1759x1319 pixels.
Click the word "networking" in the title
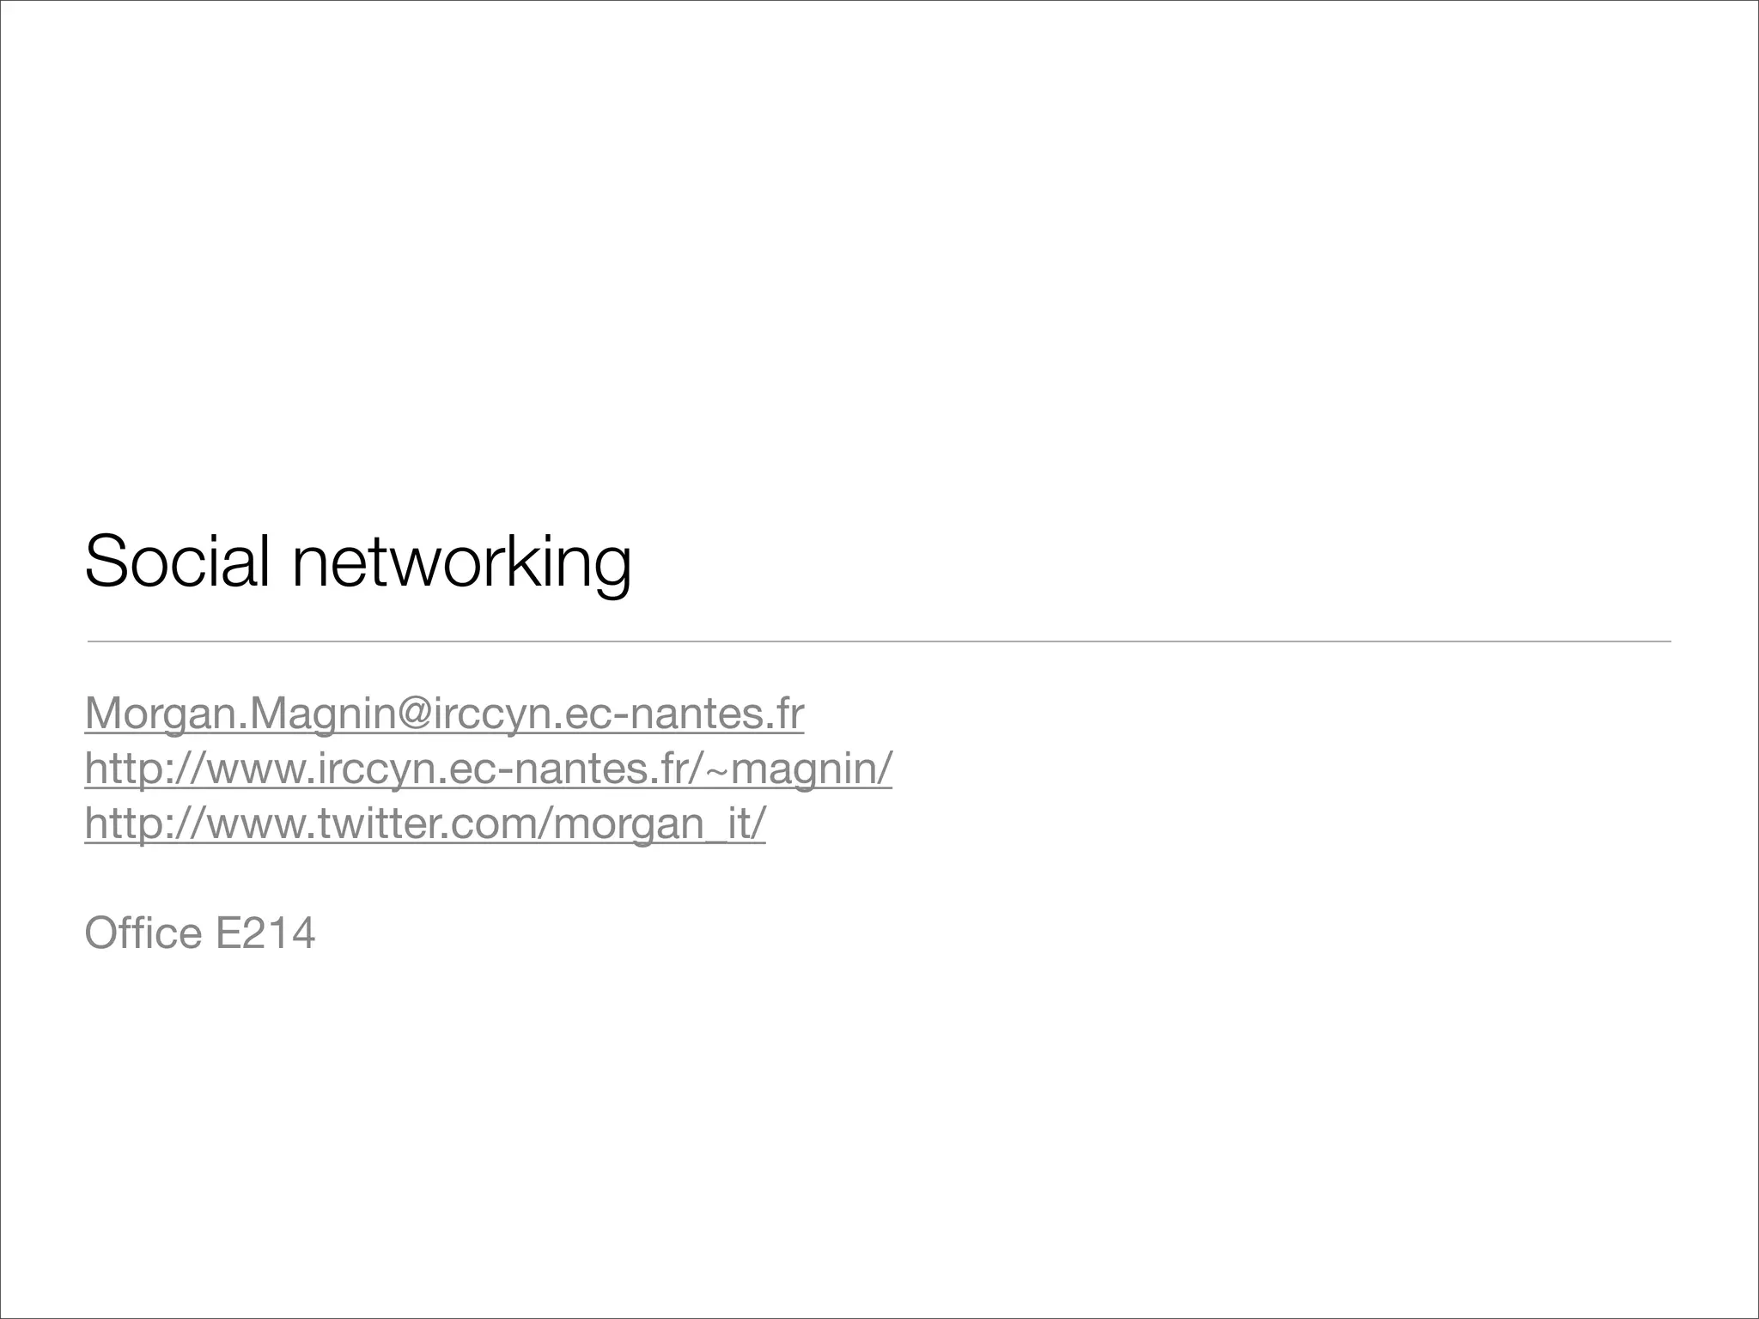pos(462,564)
